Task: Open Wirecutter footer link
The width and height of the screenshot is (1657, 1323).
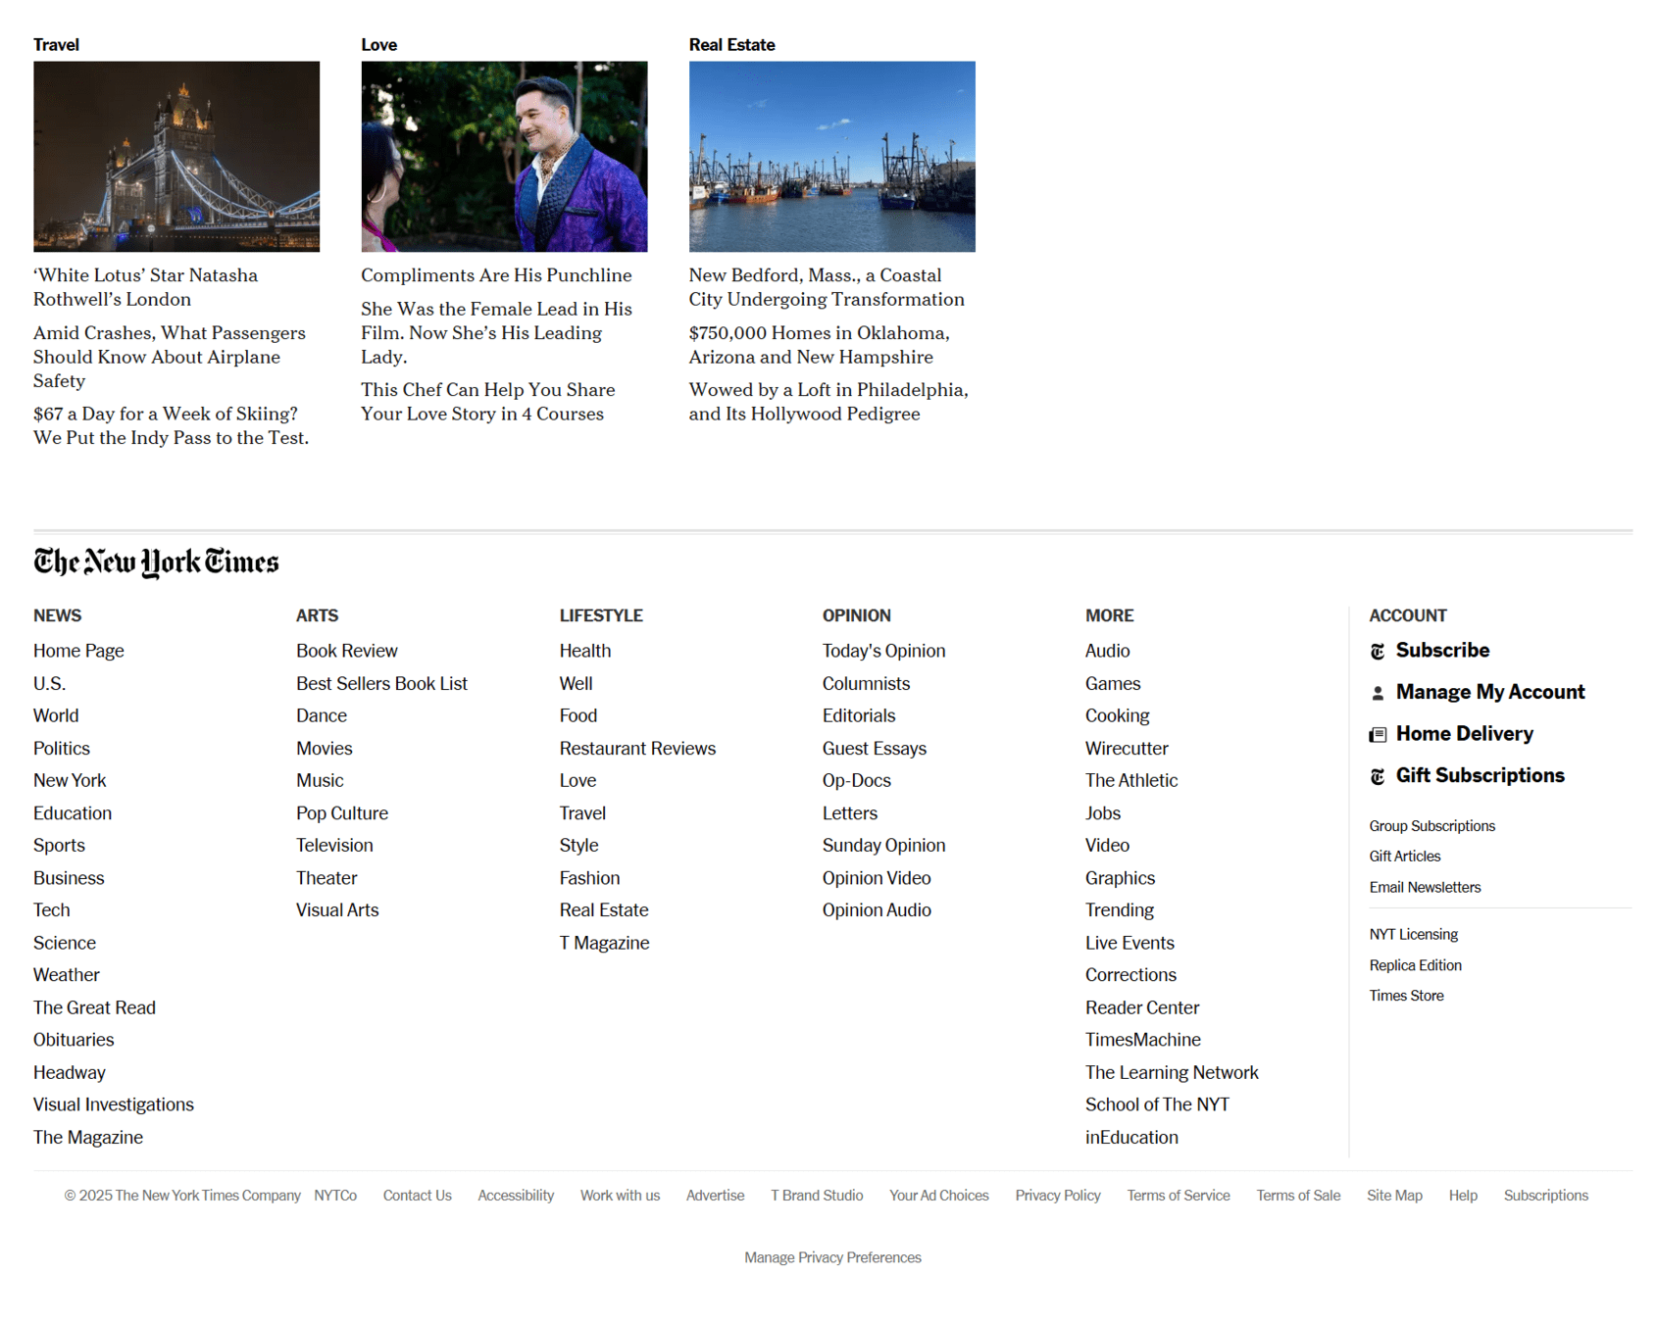Action: (x=1127, y=749)
